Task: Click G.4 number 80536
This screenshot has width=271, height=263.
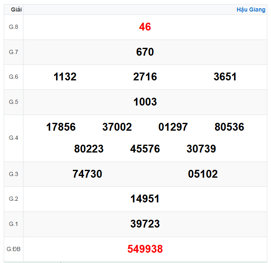Action: pyautogui.click(x=229, y=127)
